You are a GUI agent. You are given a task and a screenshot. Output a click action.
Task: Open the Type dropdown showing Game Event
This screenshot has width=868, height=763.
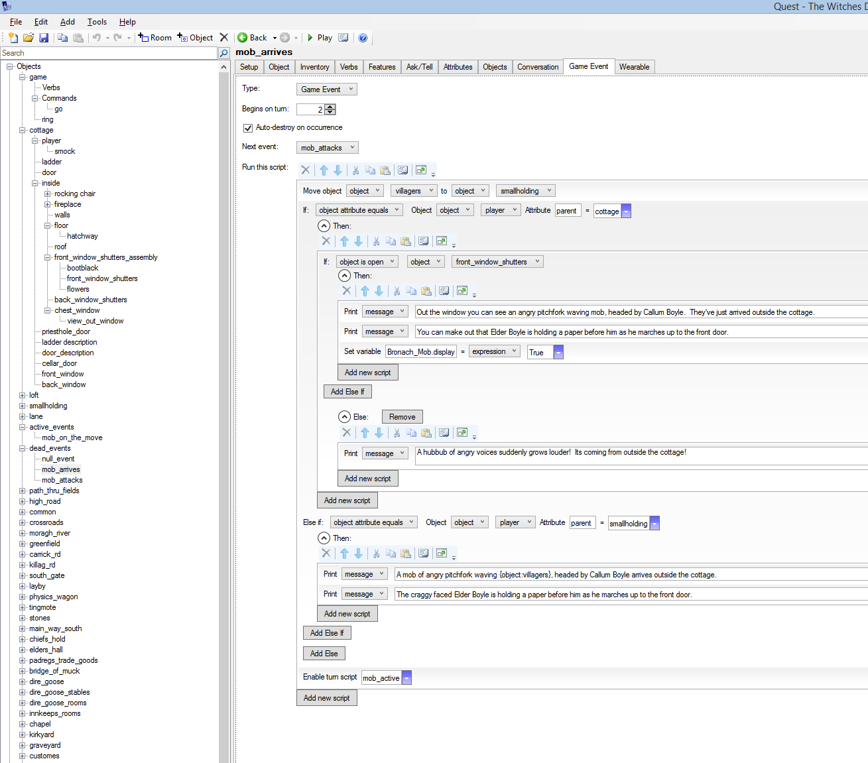click(x=326, y=89)
